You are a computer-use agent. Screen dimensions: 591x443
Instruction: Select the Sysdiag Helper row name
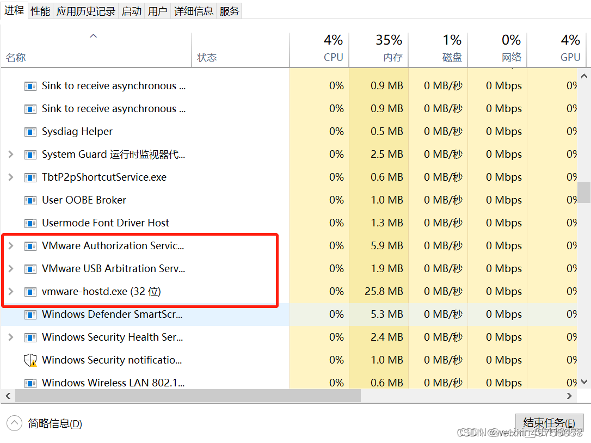pyautogui.click(x=77, y=132)
